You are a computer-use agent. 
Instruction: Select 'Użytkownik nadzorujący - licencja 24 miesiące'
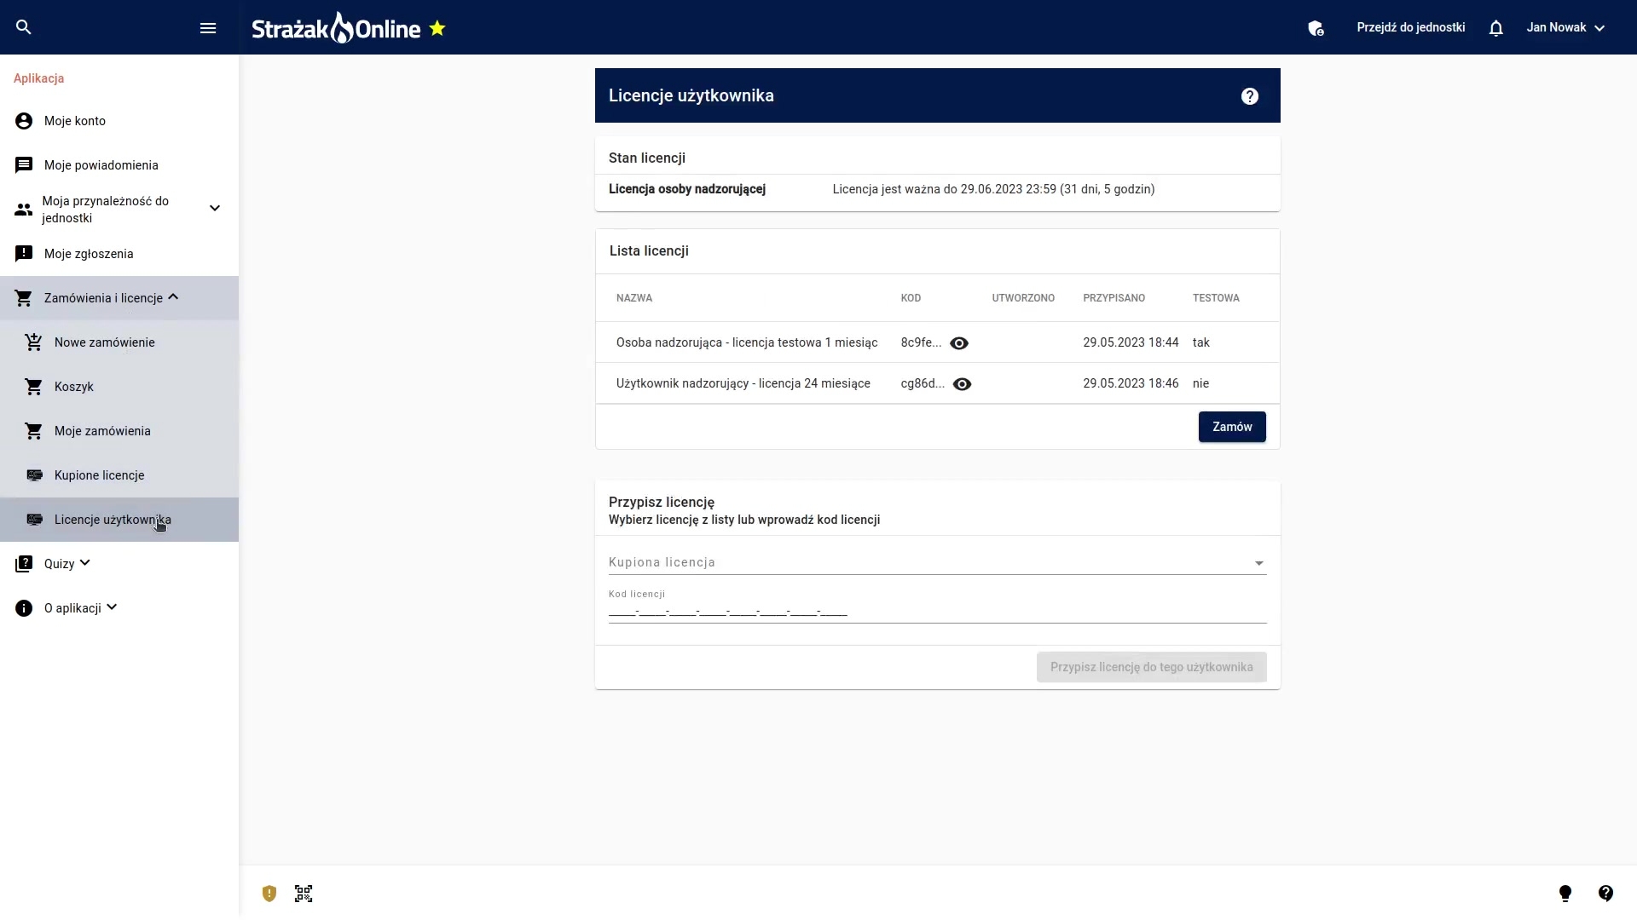[x=743, y=383]
